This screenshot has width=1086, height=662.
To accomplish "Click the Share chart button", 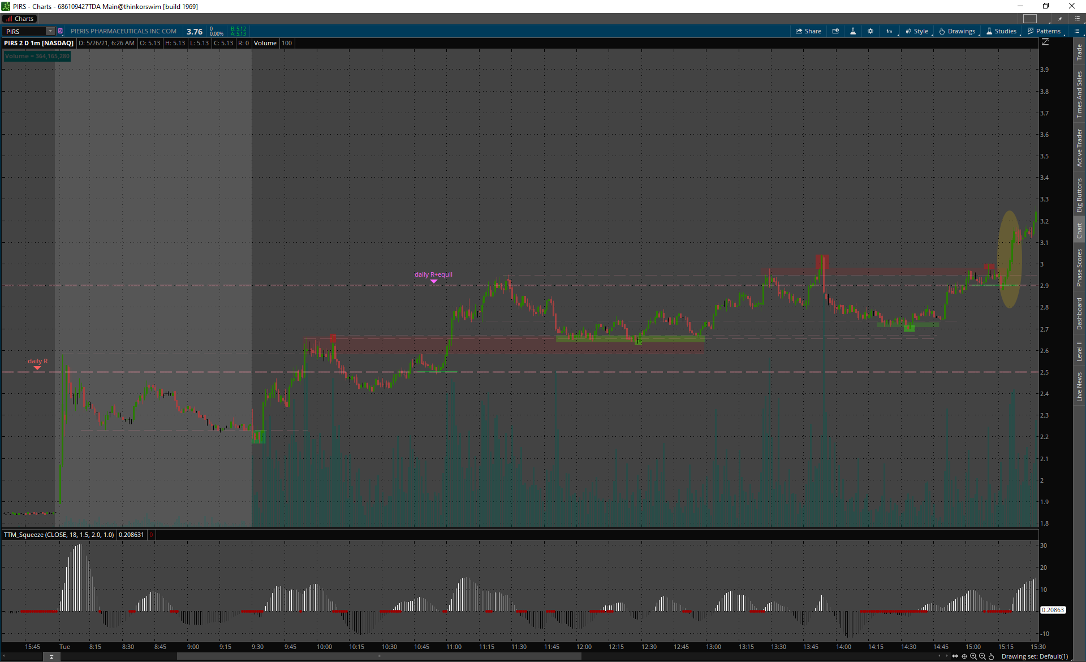I will pos(808,31).
